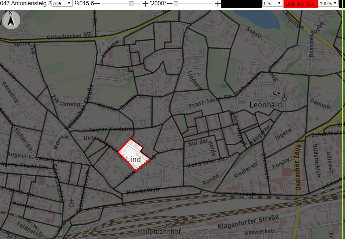
Task: Open the Alle dropdown
Action: click(62, 3)
